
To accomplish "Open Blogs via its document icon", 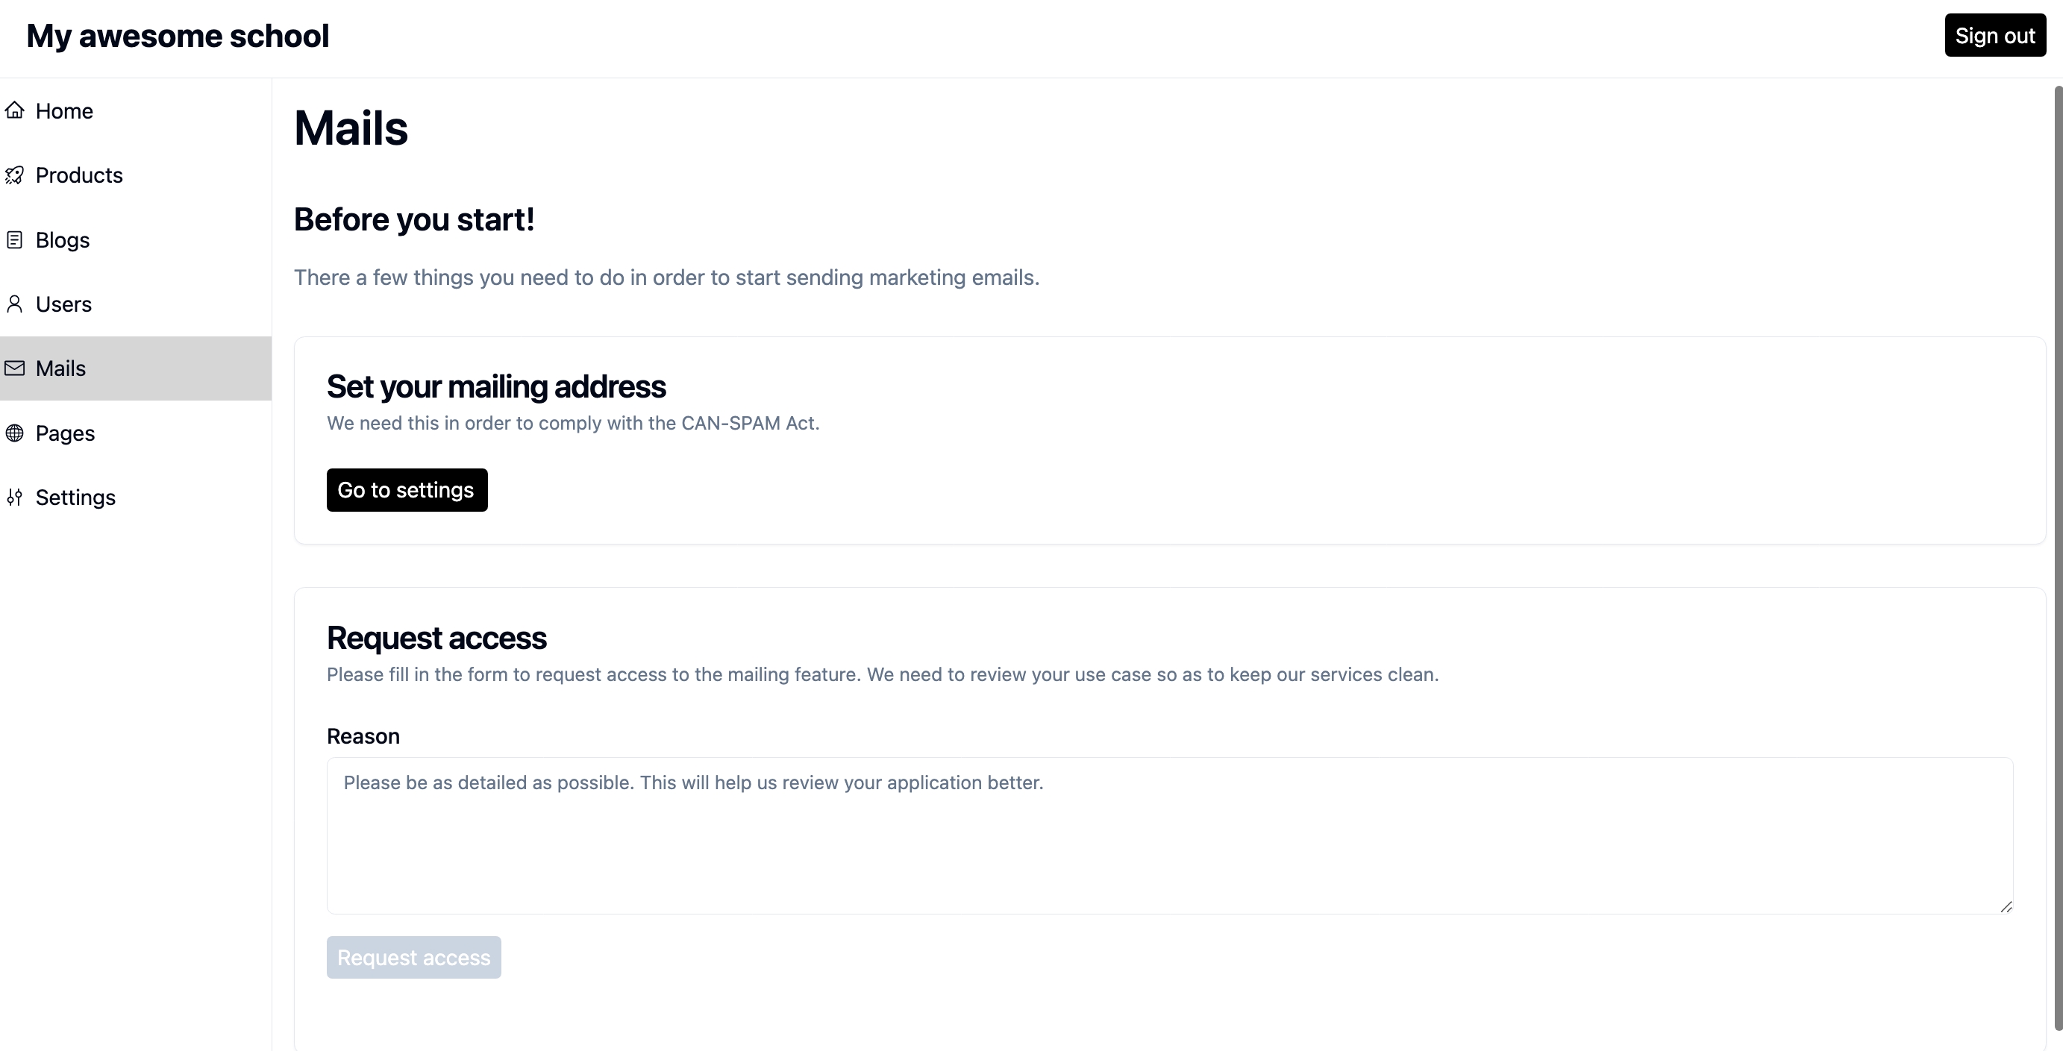I will click(15, 239).
